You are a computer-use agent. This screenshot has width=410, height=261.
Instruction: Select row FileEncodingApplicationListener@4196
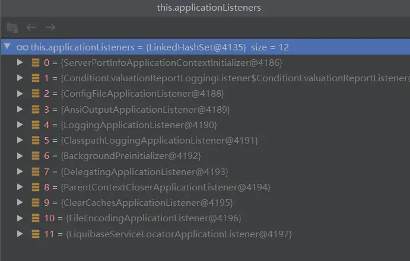click(x=205, y=218)
